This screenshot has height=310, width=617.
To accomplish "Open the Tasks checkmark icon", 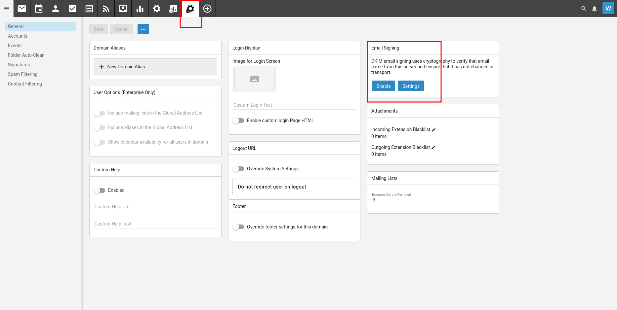I will (72, 8).
